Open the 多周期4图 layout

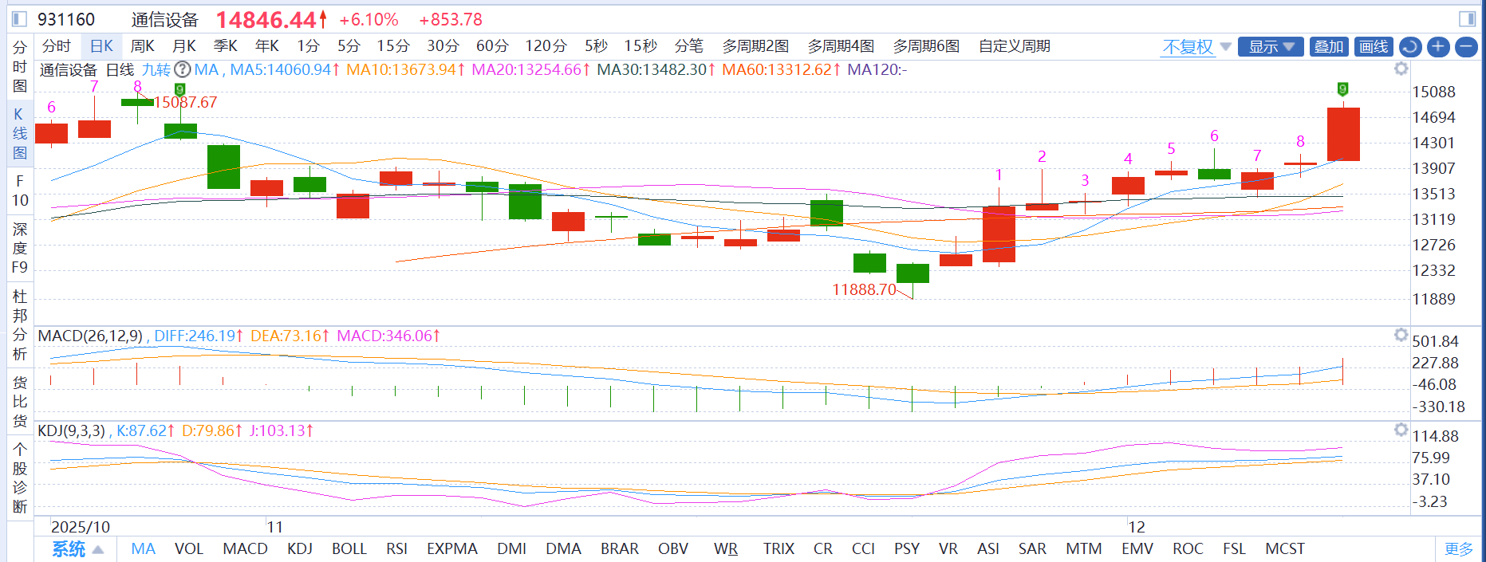[x=841, y=46]
